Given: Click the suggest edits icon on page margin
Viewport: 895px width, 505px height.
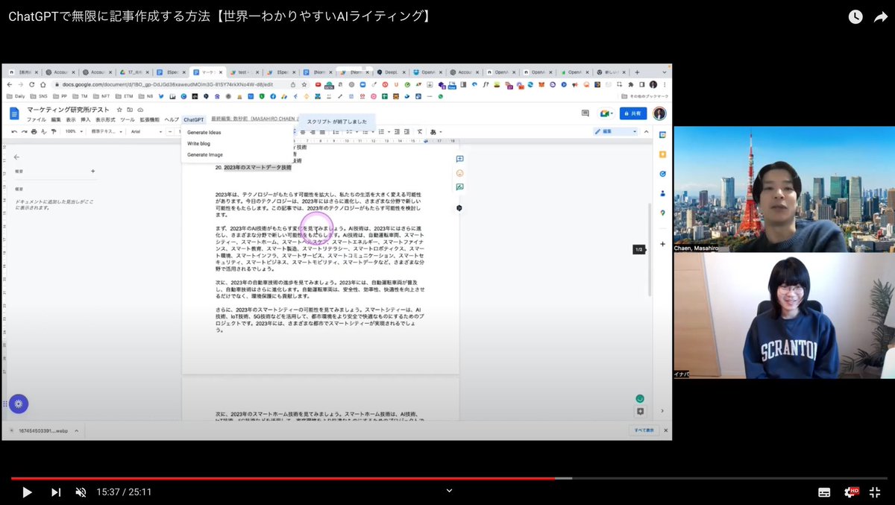Looking at the screenshot, I should [460, 187].
